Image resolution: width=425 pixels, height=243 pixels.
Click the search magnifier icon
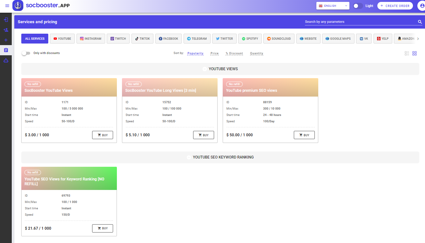pyautogui.click(x=420, y=22)
